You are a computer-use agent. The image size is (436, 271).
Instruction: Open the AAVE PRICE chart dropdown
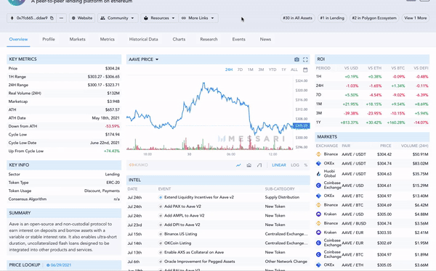[x=143, y=59]
